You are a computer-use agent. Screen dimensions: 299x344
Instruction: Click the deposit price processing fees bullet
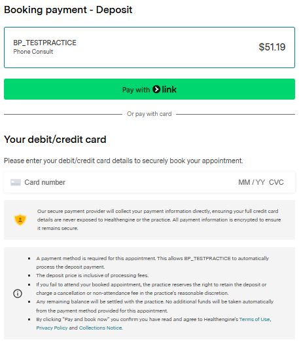coord(92,275)
